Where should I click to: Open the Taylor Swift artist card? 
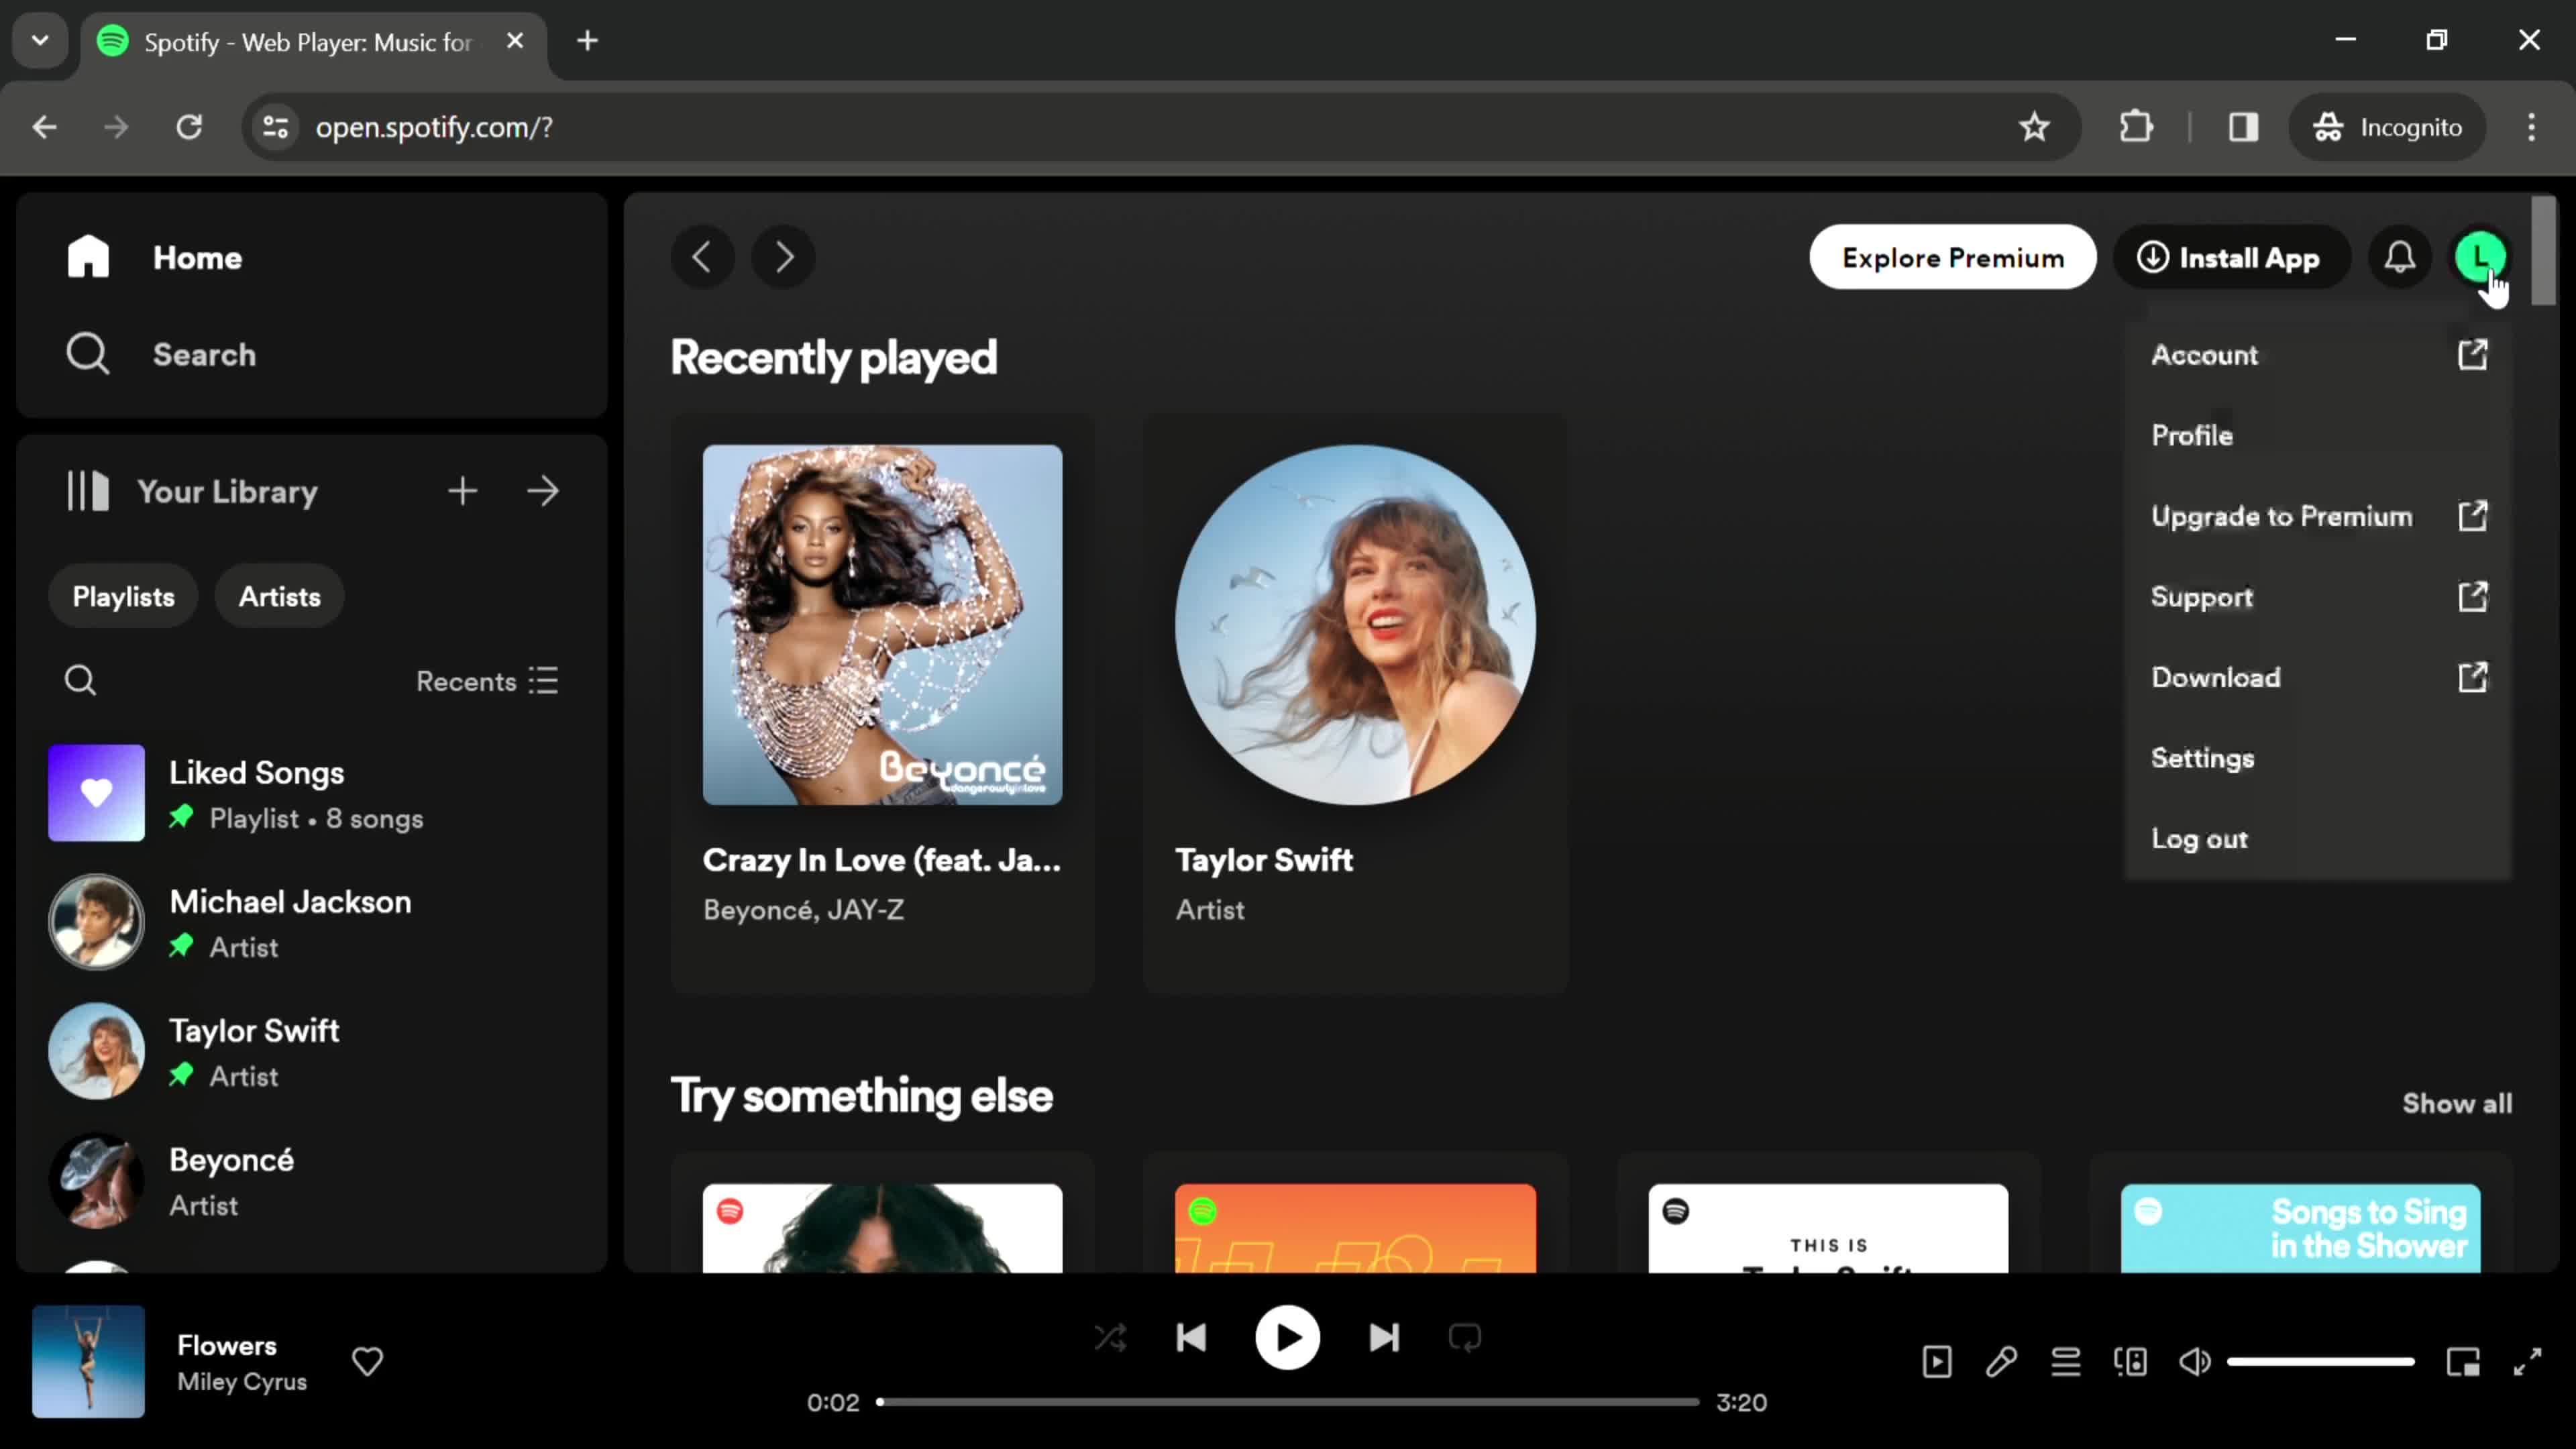[x=1355, y=703]
